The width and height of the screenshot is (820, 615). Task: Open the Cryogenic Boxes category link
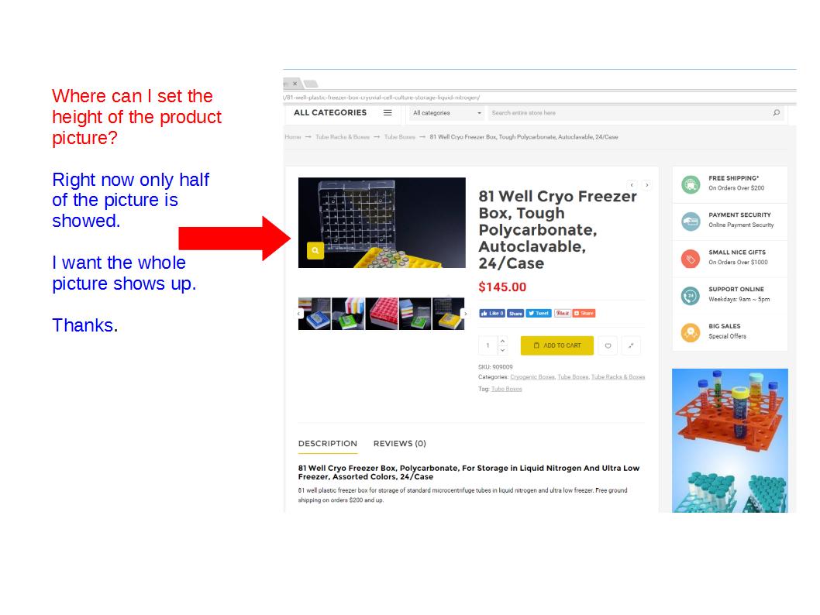532,377
